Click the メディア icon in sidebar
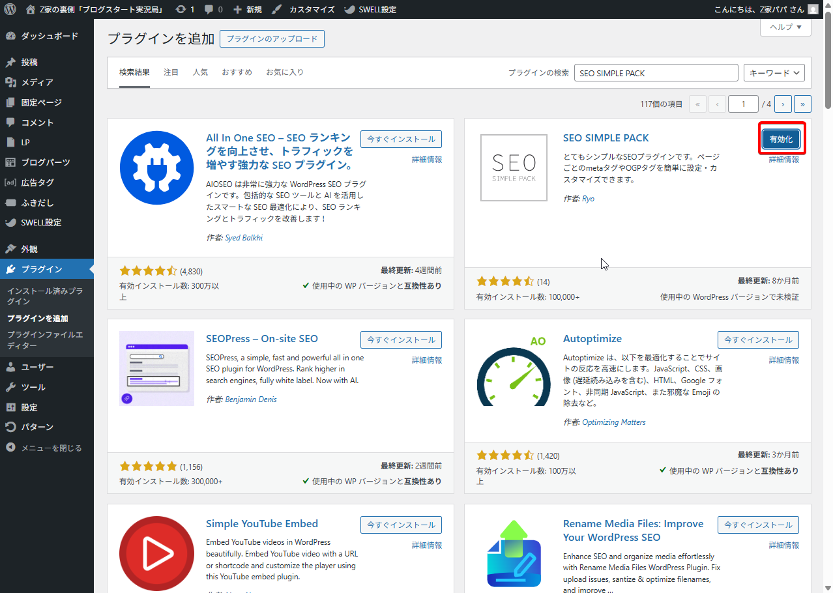This screenshot has height=593, width=833. [10, 82]
